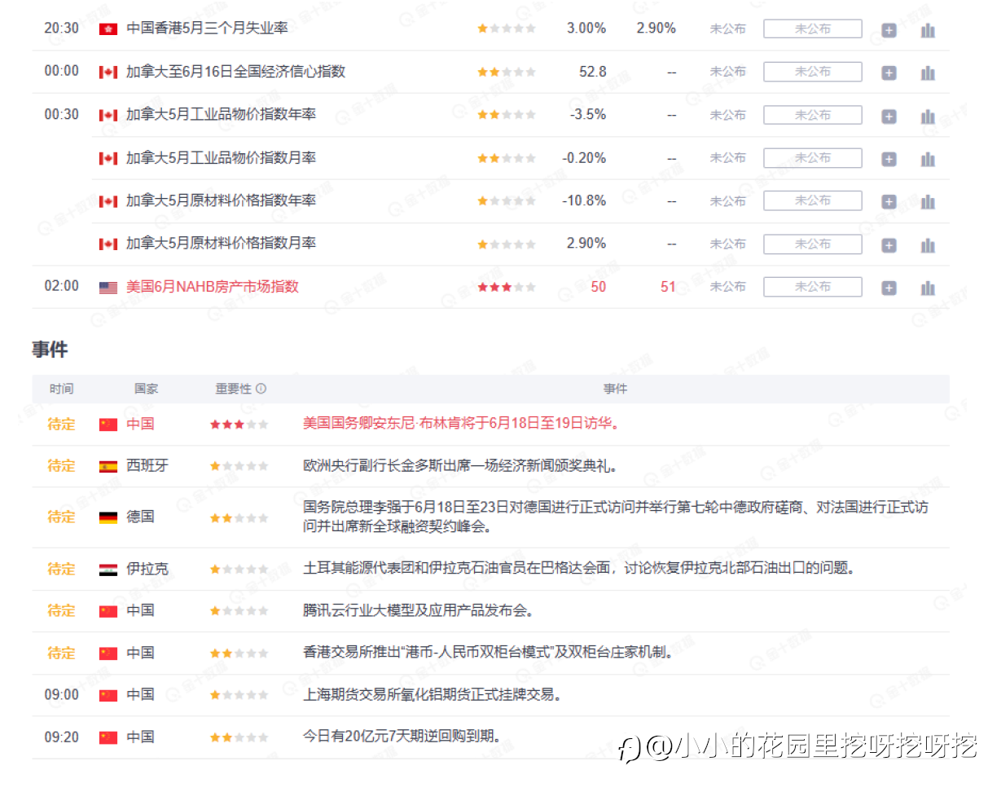This screenshot has width=988, height=792.
Task: Click Spain flag in events table
Action: point(108,467)
